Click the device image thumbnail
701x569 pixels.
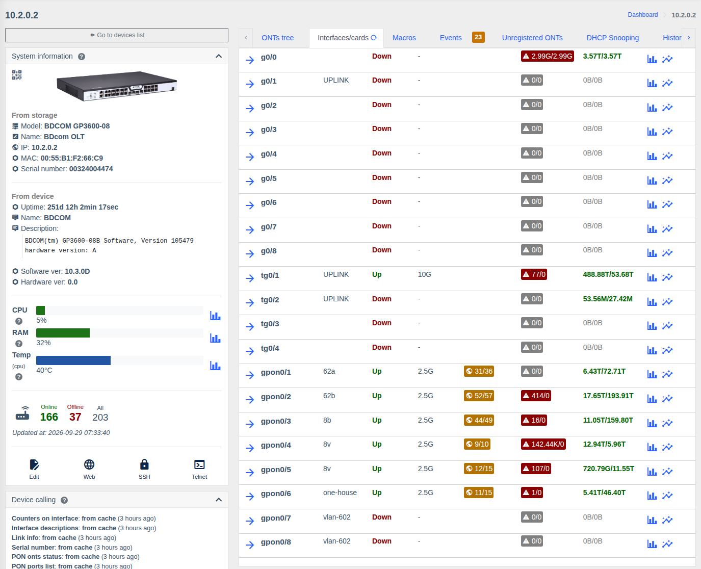[117, 86]
